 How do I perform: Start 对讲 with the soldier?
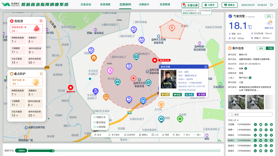(x=165, y=95)
